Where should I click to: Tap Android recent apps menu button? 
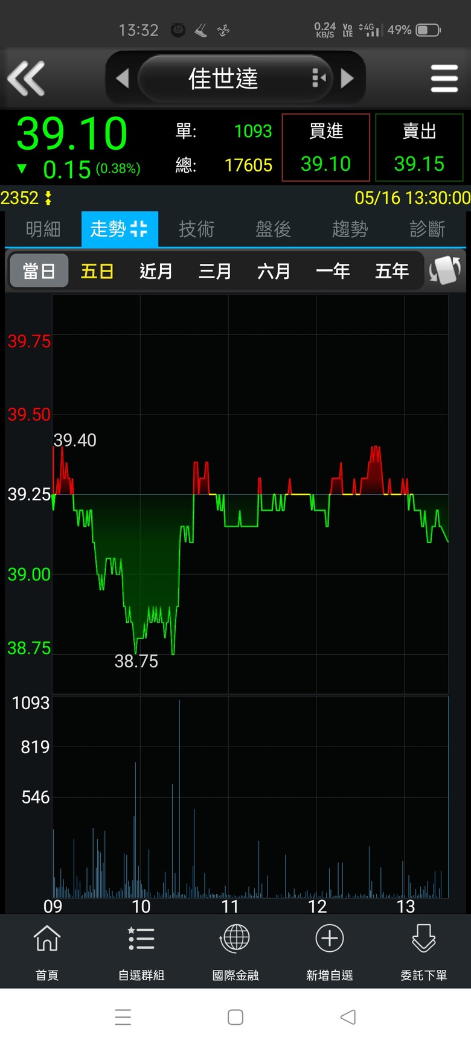tap(123, 1017)
